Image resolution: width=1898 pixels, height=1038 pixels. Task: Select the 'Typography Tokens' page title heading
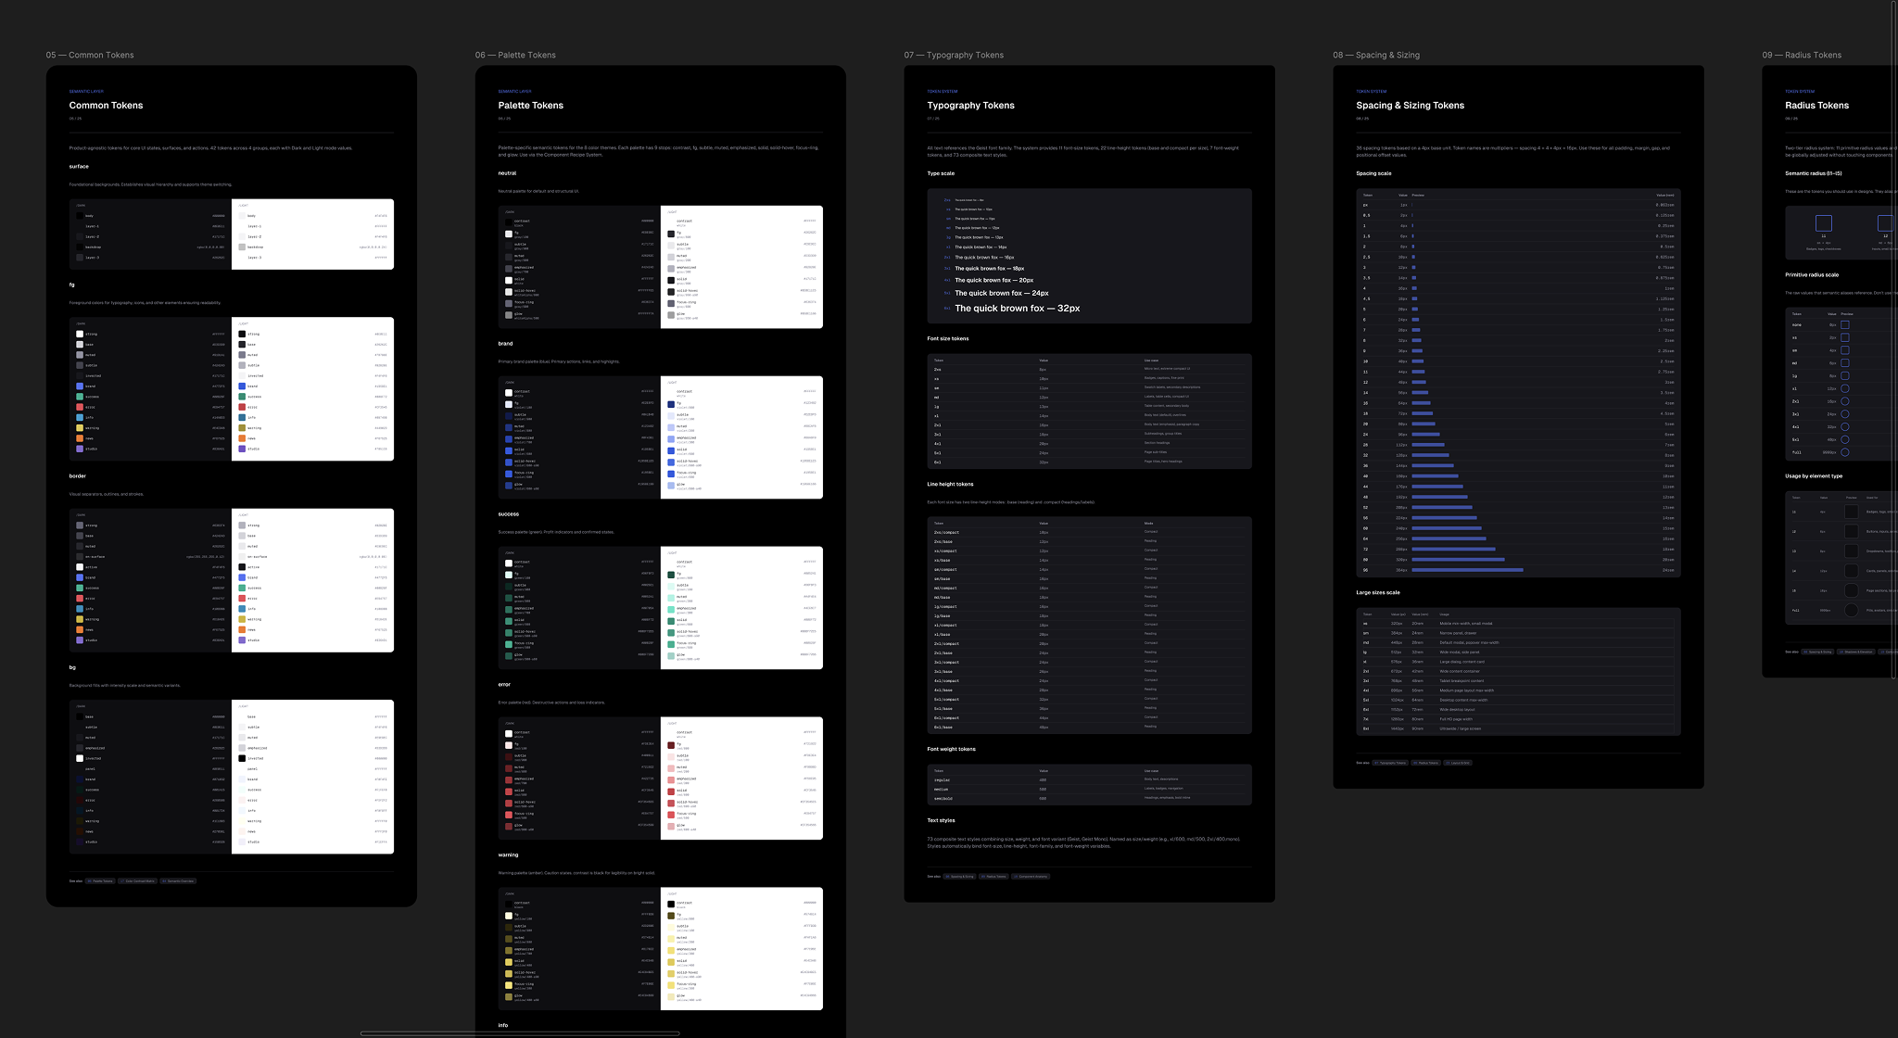click(x=970, y=106)
